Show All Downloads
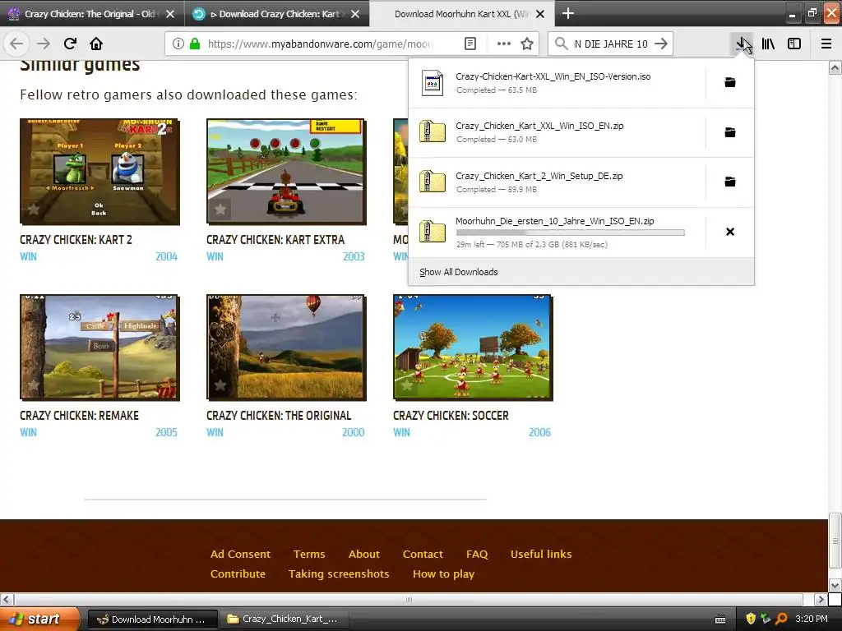The image size is (842, 631). point(459,272)
